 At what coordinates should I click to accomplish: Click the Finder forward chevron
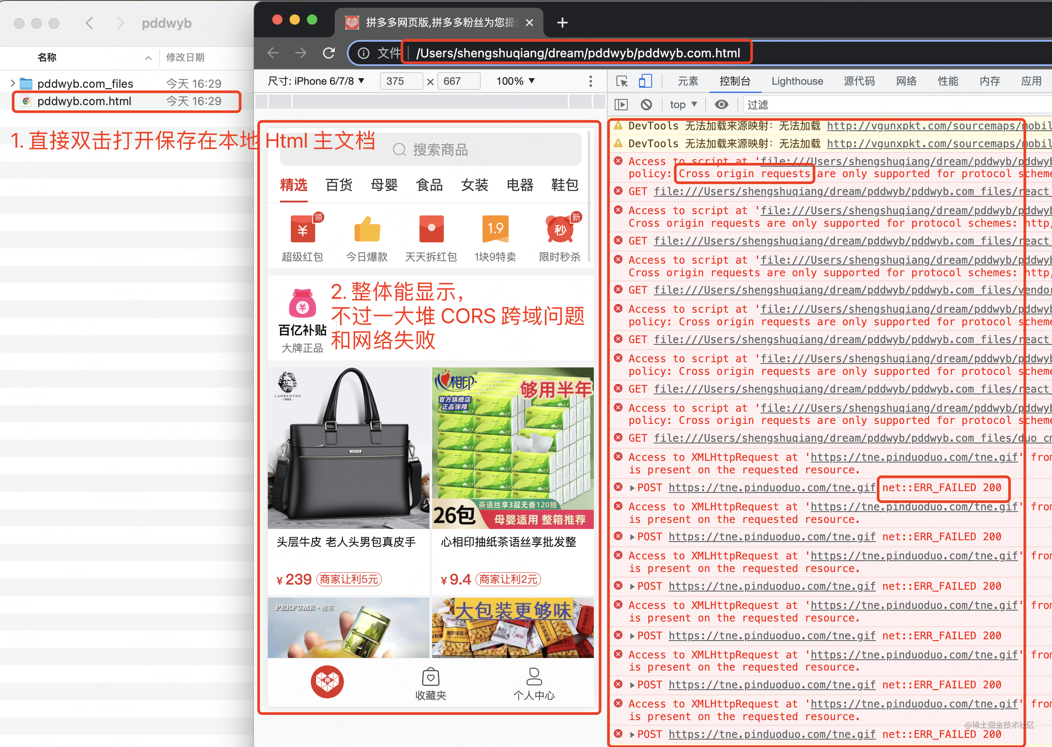point(120,23)
